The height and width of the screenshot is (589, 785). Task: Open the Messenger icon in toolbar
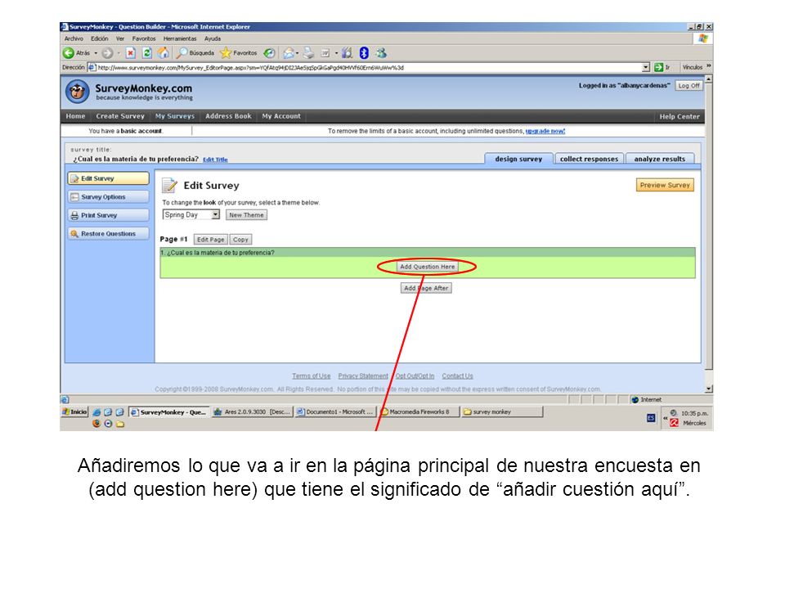(382, 52)
